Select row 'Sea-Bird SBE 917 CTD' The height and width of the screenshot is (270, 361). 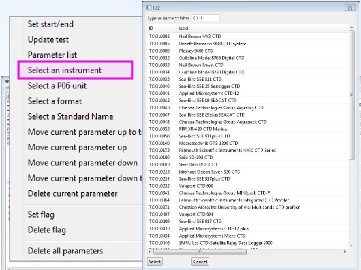[248, 221]
